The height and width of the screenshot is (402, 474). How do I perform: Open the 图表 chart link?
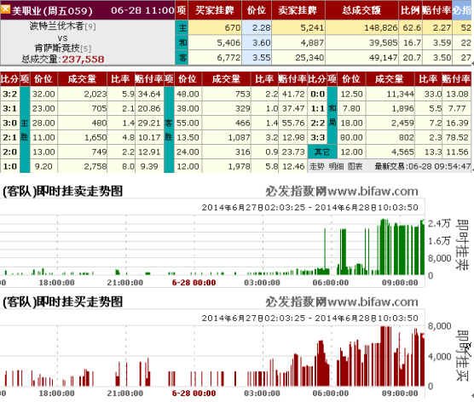click(355, 166)
